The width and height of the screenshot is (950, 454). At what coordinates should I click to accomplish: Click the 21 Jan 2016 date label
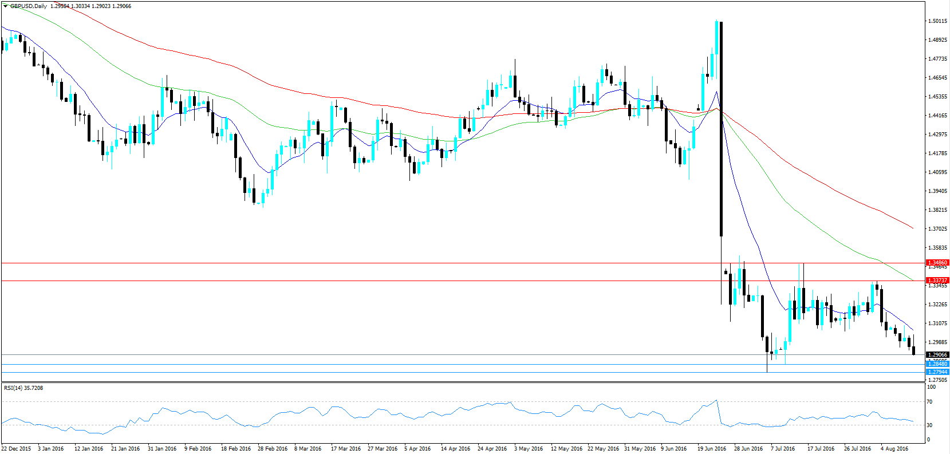click(125, 449)
